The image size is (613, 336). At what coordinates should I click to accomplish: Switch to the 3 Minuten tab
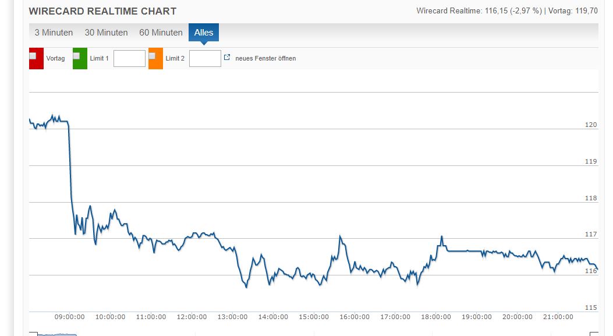click(x=54, y=33)
